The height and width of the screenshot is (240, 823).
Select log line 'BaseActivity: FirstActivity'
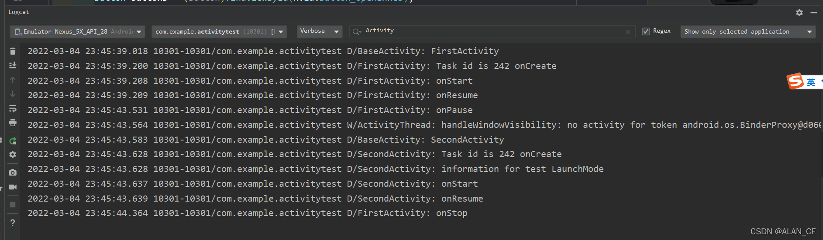[263, 51]
